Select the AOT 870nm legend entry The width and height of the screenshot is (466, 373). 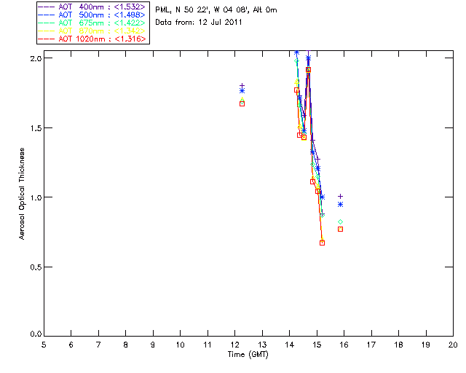92,31
